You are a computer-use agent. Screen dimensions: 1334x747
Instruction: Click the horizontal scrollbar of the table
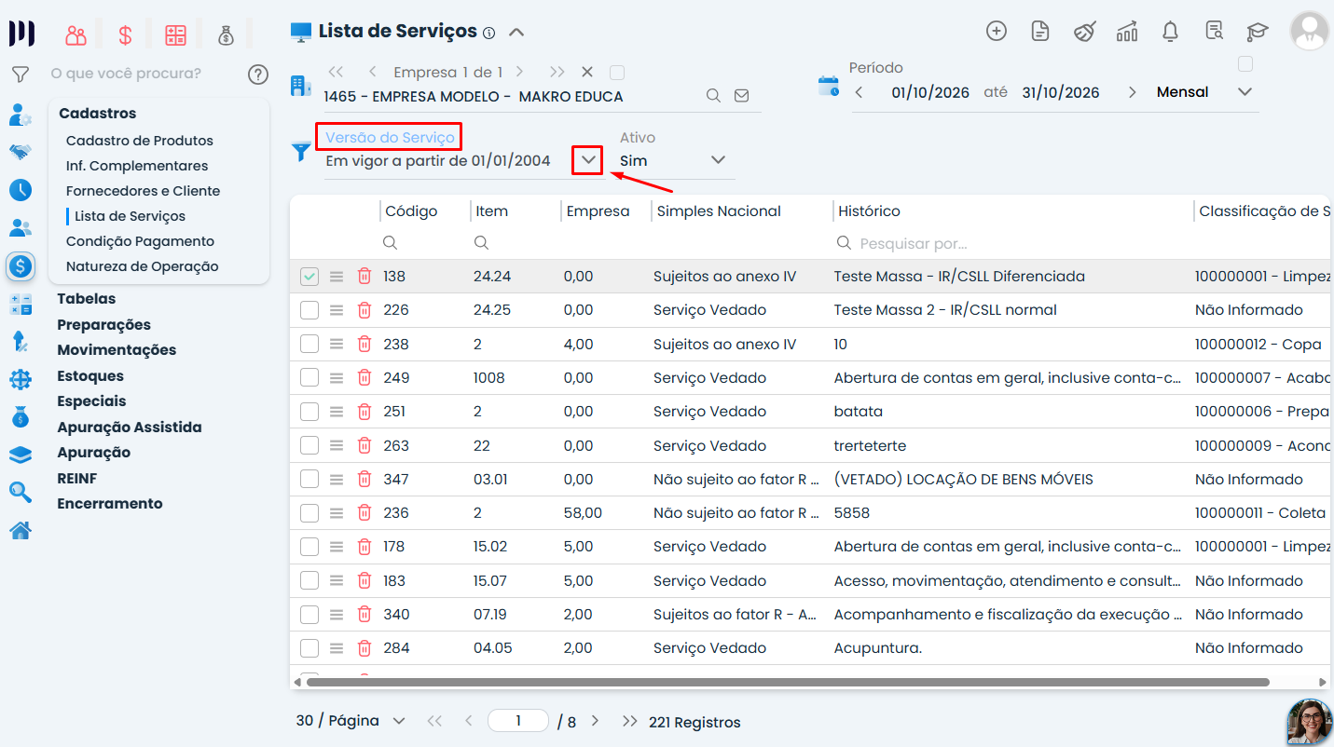(x=788, y=683)
